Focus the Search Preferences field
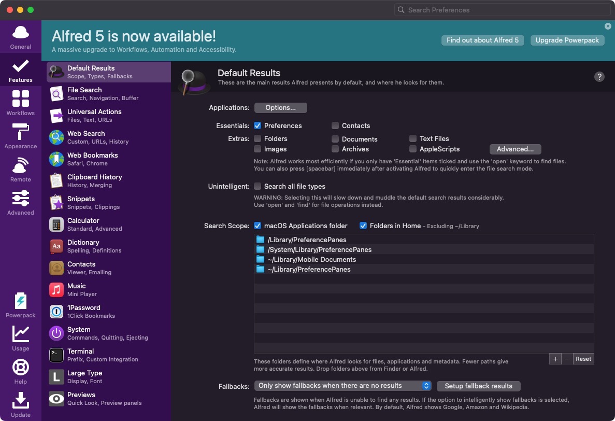The height and width of the screenshot is (421, 615). point(502,10)
